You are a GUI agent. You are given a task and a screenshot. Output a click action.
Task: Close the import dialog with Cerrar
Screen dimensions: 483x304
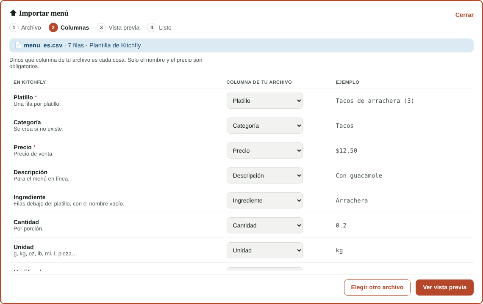464,15
